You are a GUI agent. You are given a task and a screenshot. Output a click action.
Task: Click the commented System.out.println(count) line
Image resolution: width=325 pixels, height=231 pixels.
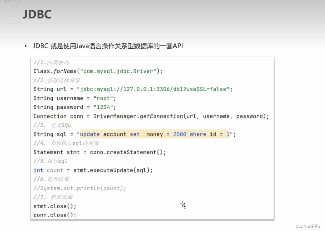pos(80,188)
